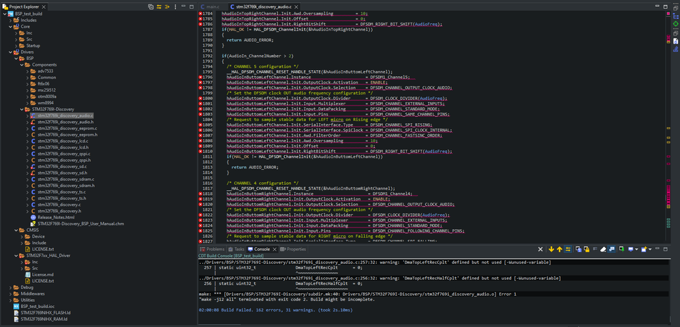Open display selected console dropdown arrow

tap(636, 249)
